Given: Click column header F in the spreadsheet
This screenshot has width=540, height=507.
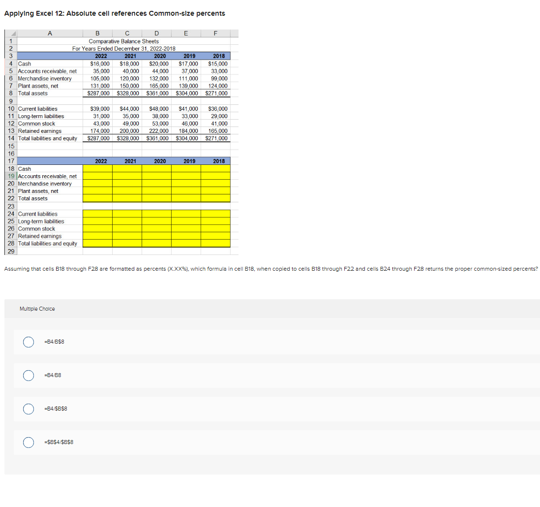Looking at the screenshot, I should click(215, 33).
